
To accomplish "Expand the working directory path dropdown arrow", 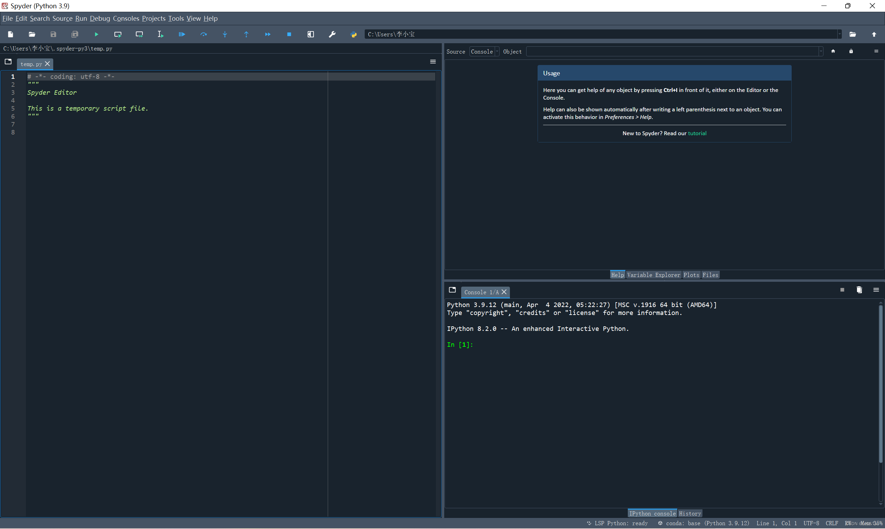I will pyautogui.click(x=840, y=34).
